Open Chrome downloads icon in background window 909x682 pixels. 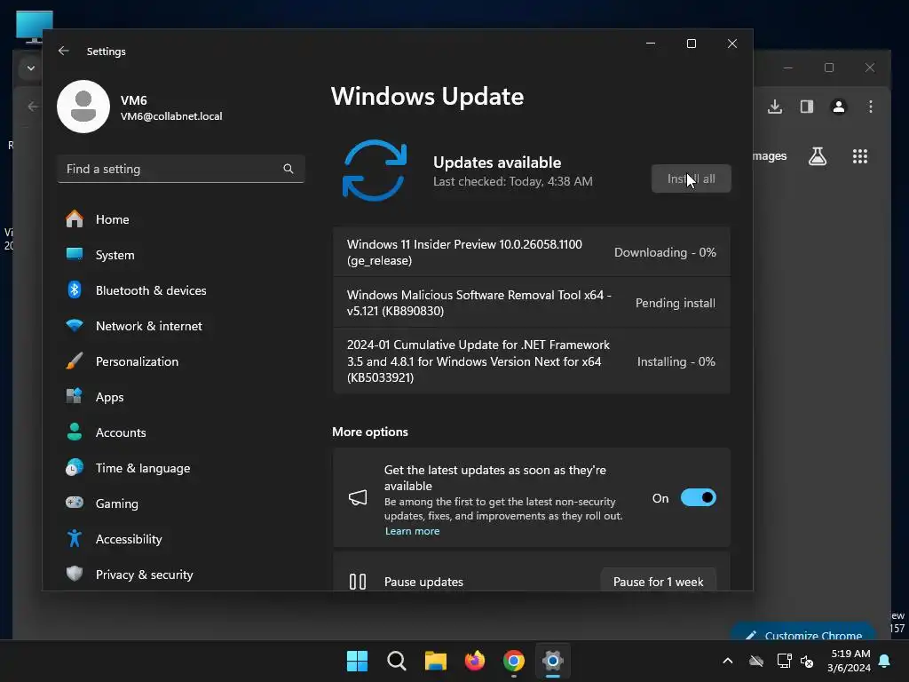coord(774,107)
